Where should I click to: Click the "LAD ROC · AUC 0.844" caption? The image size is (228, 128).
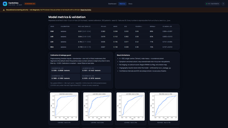pyautogui.click(x=97, y=123)
